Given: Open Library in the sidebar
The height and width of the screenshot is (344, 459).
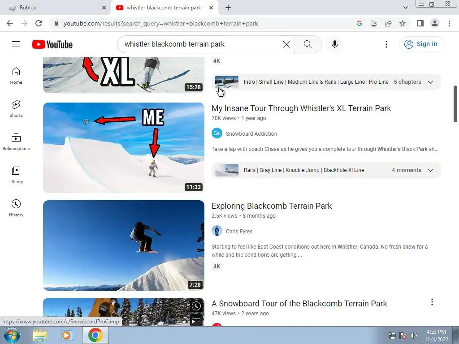Looking at the screenshot, I should [x=16, y=175].
